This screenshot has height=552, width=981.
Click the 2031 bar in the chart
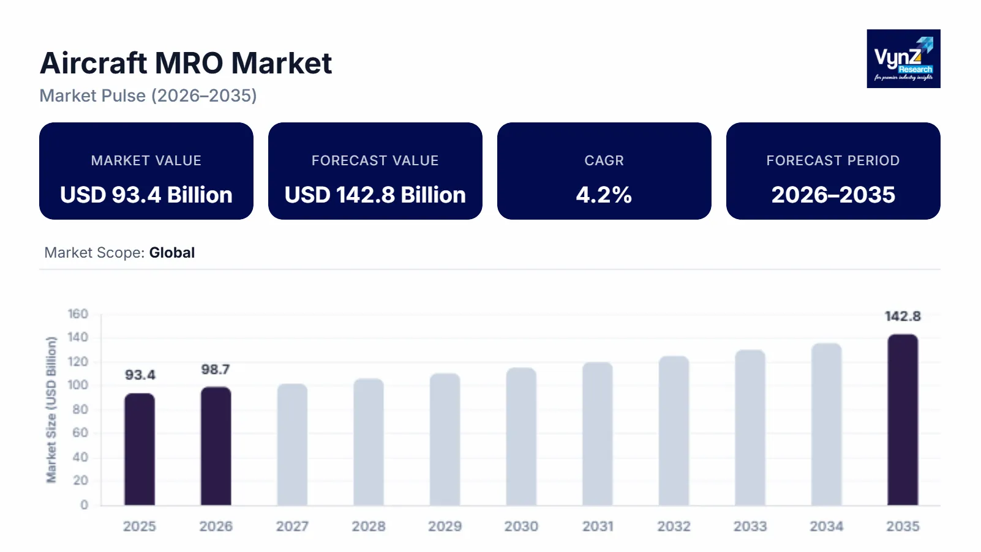[x=598, y=434]
